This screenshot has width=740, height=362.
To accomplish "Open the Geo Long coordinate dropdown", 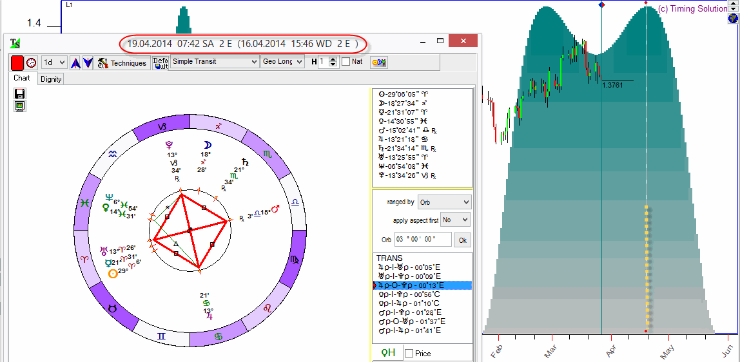I will click(x=282, y=62).
